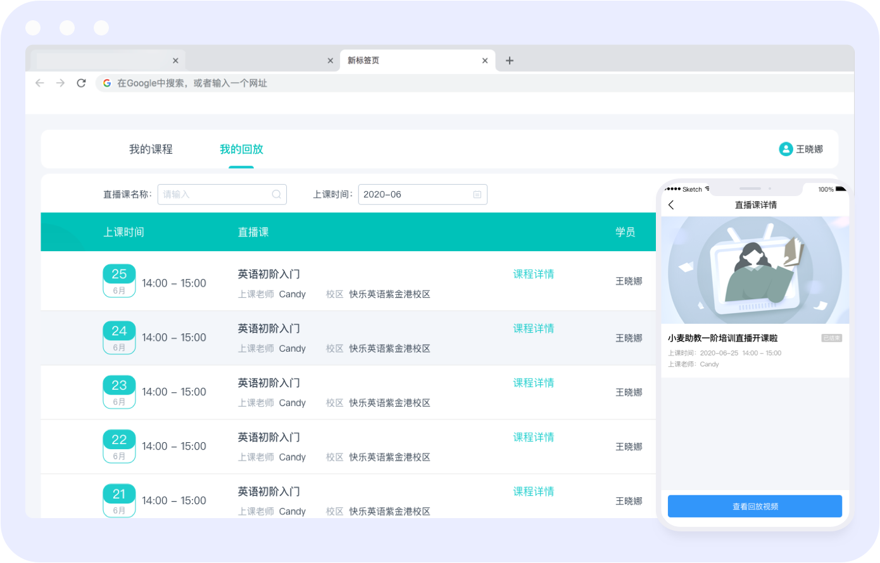880x563 pixels.
Task: Tap the phone battery icon in status bar
Action: pos(841,189)
